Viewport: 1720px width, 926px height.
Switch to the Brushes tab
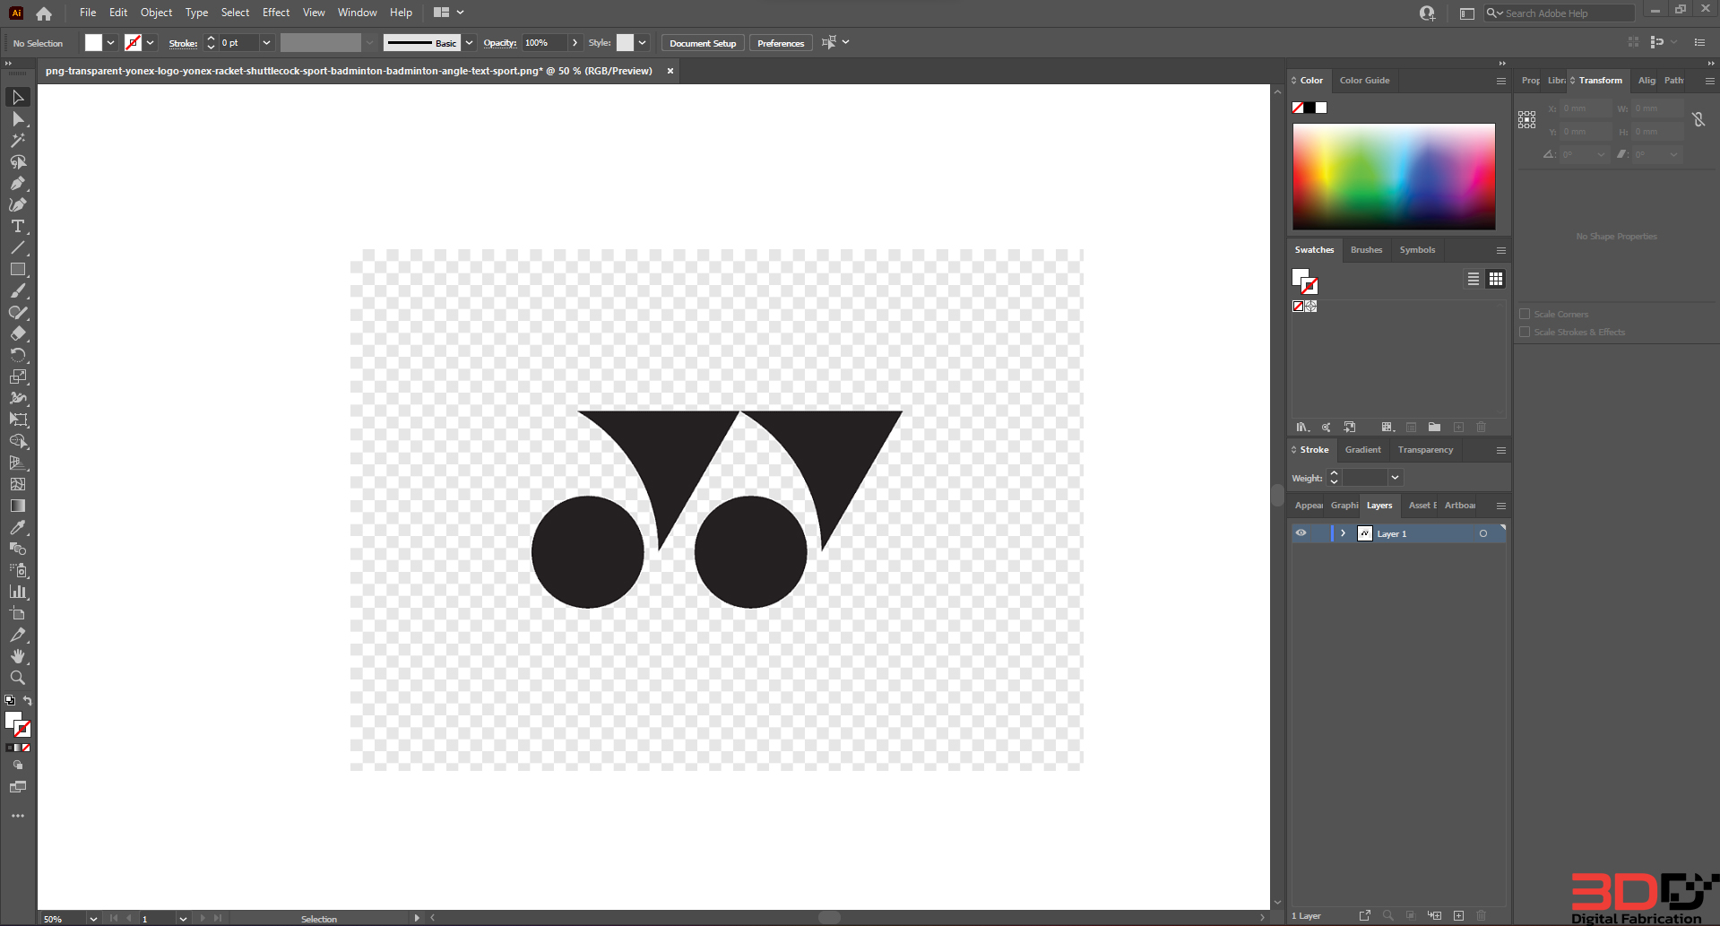click(1366, 250)
